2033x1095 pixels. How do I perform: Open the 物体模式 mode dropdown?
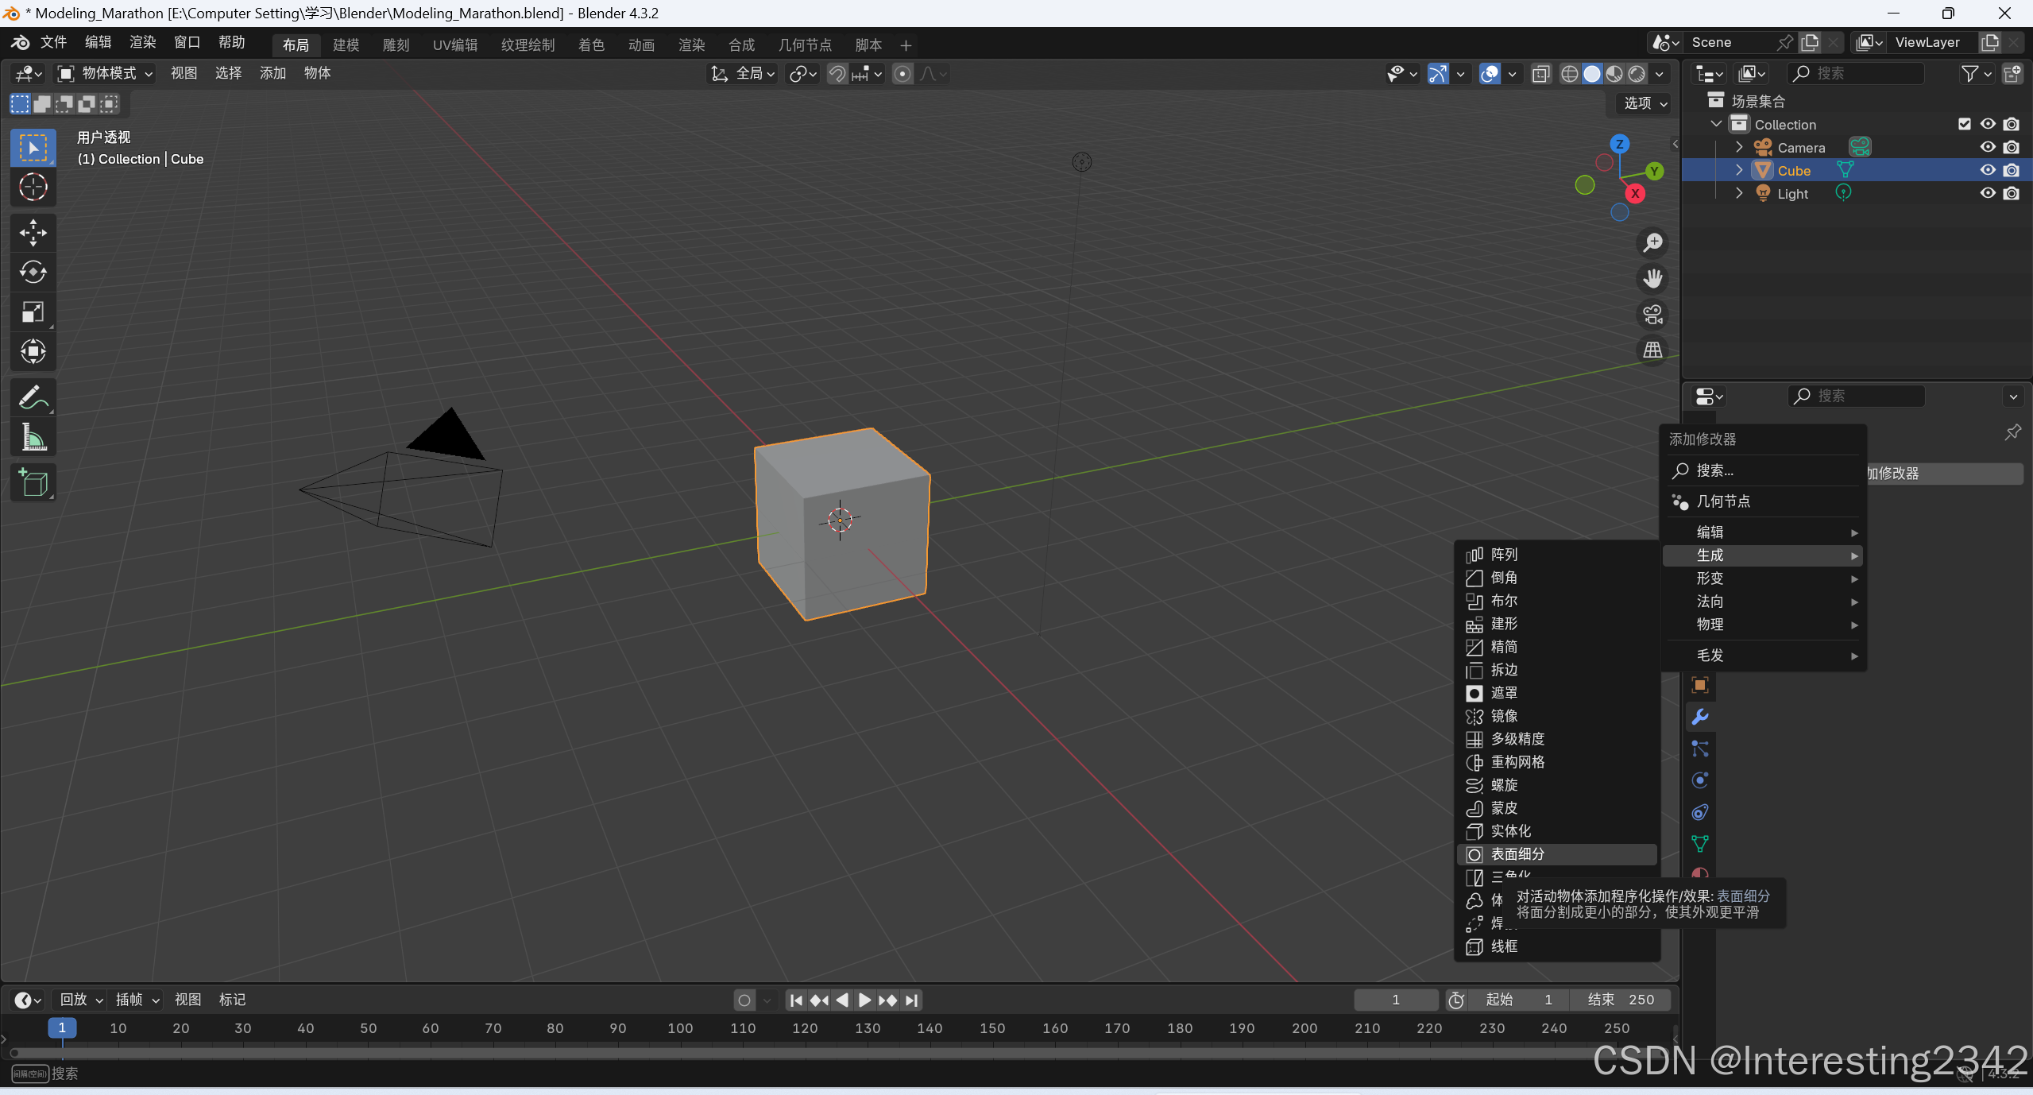(x=106, y=73)
